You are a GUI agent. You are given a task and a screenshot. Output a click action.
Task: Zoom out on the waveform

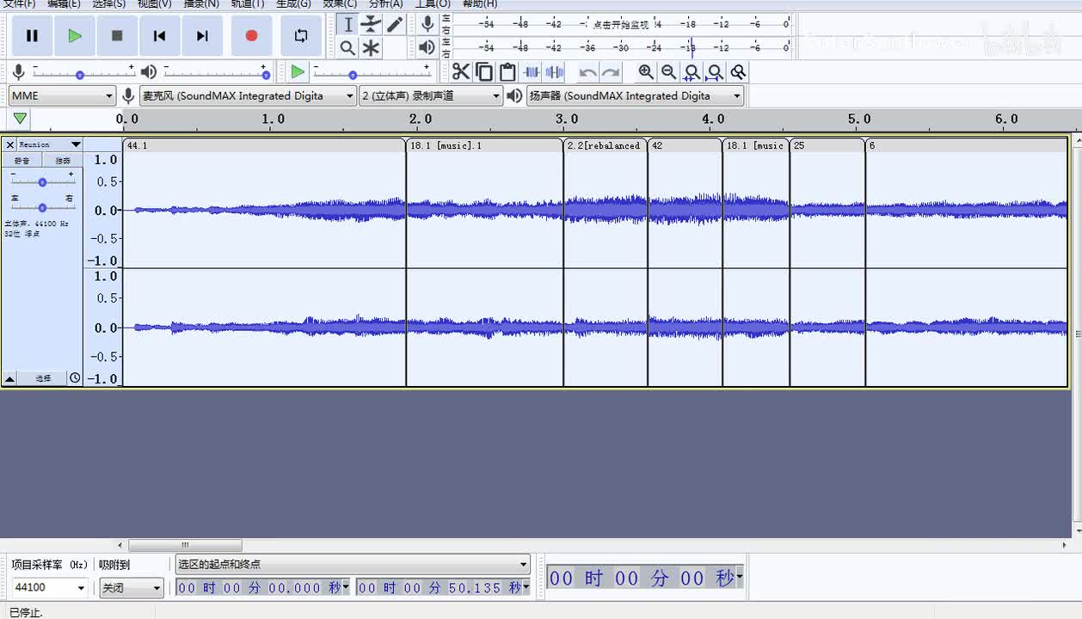pos(669,72)
